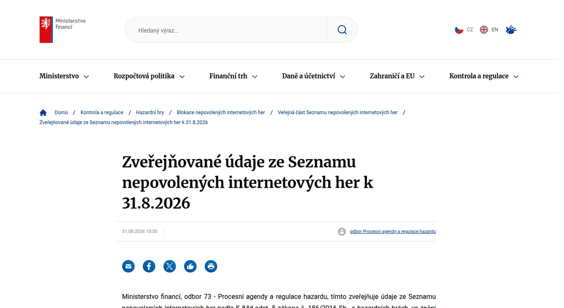Open the Domů breadcrumb link

(x=61, y=113)
